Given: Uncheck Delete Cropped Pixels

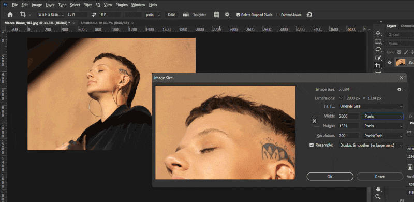Looking at the screenshot, I should [238, 15].
